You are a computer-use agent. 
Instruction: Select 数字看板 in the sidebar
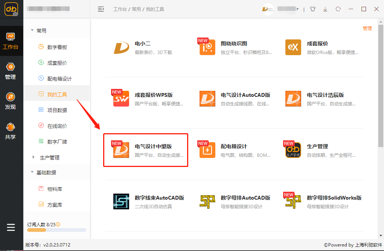coord(56,47)
